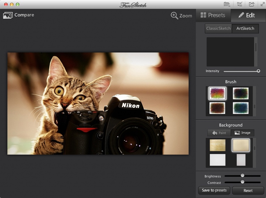266x198 pixels.
Task: Pick the blue-green brush swatch
Action: [x=241, y=108]
